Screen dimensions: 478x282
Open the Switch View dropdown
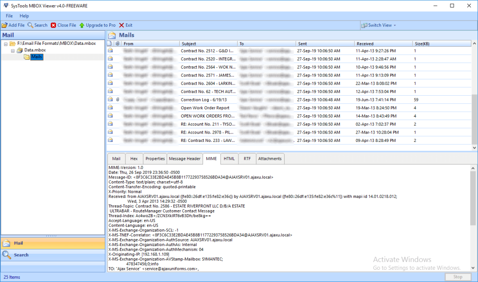click(x=379, y=25)
